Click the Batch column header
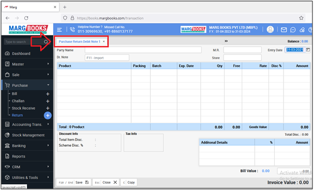 point(164,66)
